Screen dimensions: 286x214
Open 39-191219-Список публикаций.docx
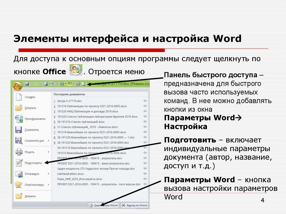pyautogui.click(x=81, y=122)
